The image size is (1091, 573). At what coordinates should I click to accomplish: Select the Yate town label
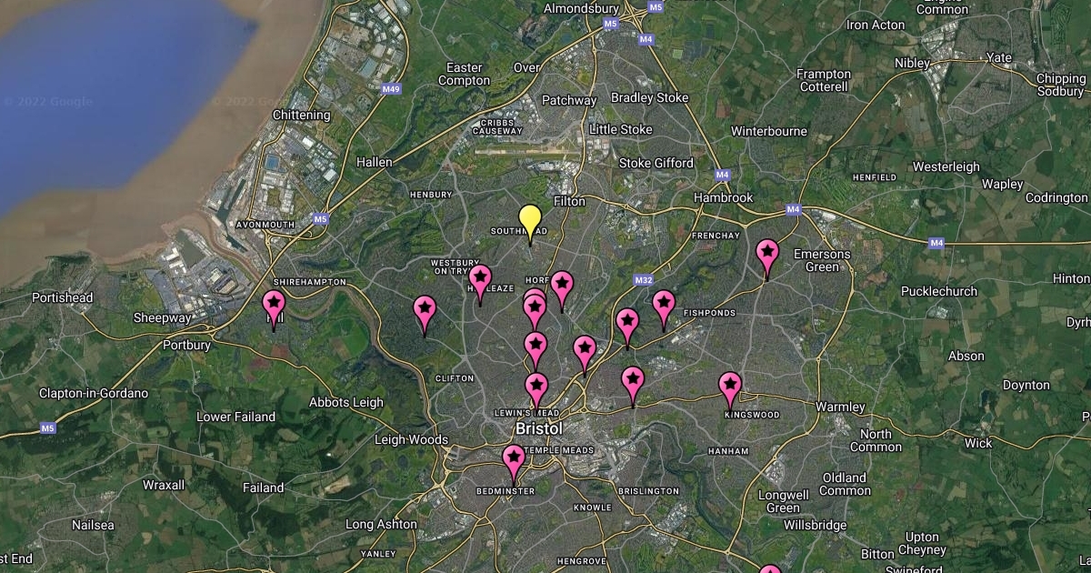(x=999, y=57)
